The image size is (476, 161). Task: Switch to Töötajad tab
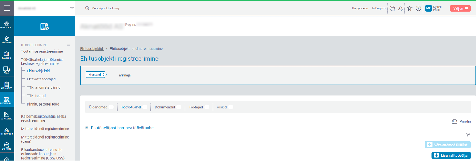[x=196, y=107]
